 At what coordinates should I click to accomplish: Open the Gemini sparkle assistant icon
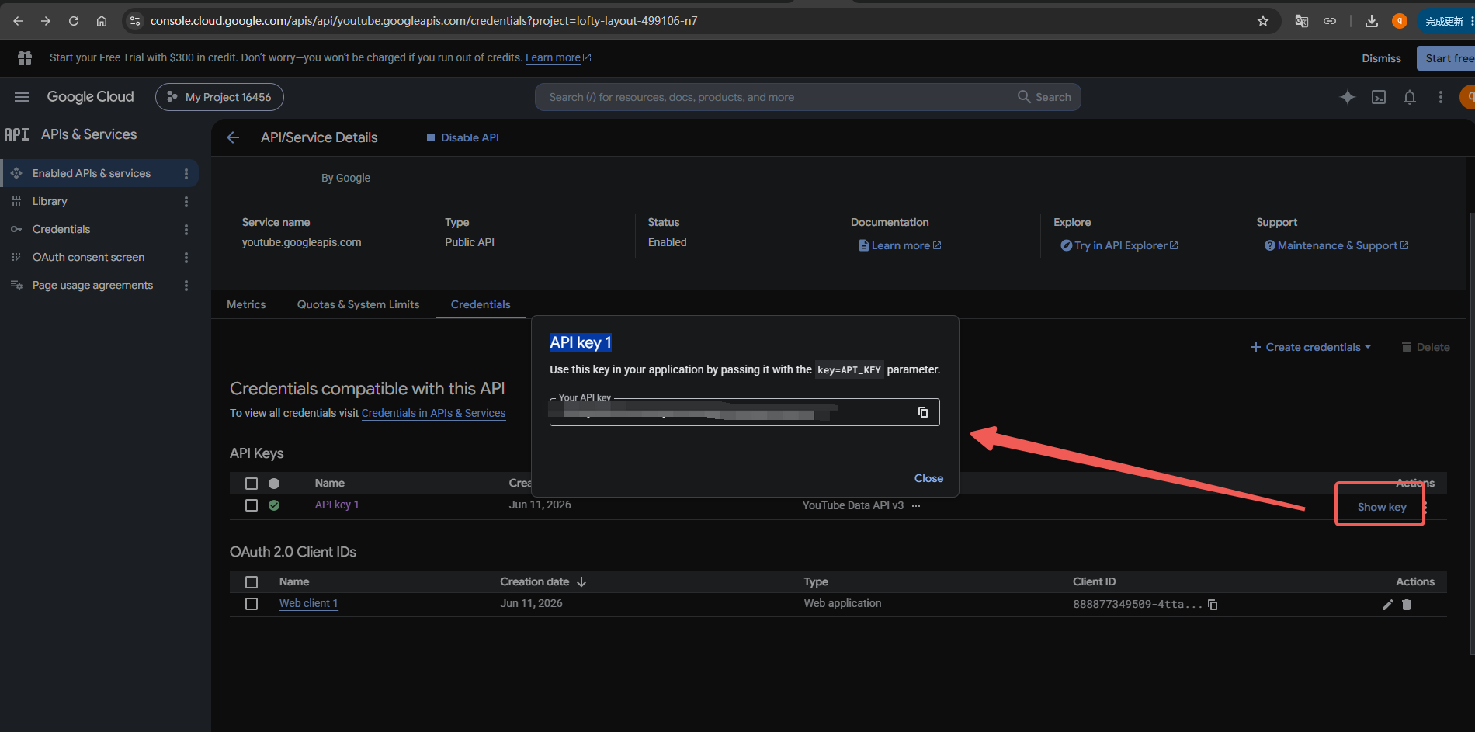pyautogui.click(x=1348, y=97)
